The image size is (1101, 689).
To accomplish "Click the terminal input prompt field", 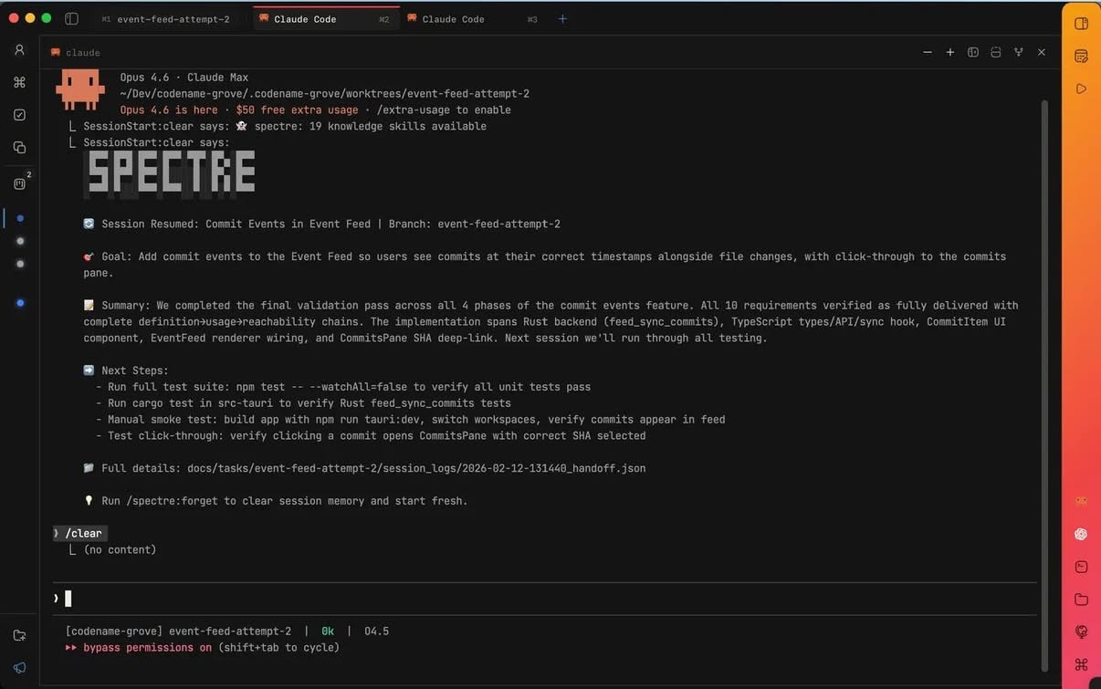I will click(274, 598).
